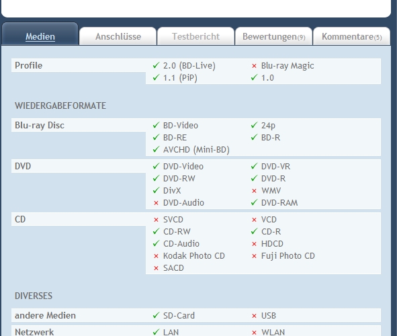Click the SACD text entry
397x336 pixels.
[173, 268]
